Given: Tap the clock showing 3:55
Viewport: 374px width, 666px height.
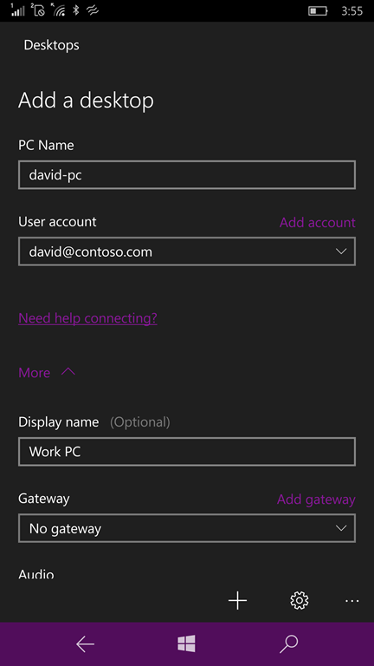Looking at the screenshot, I should [x=352, y=10].
